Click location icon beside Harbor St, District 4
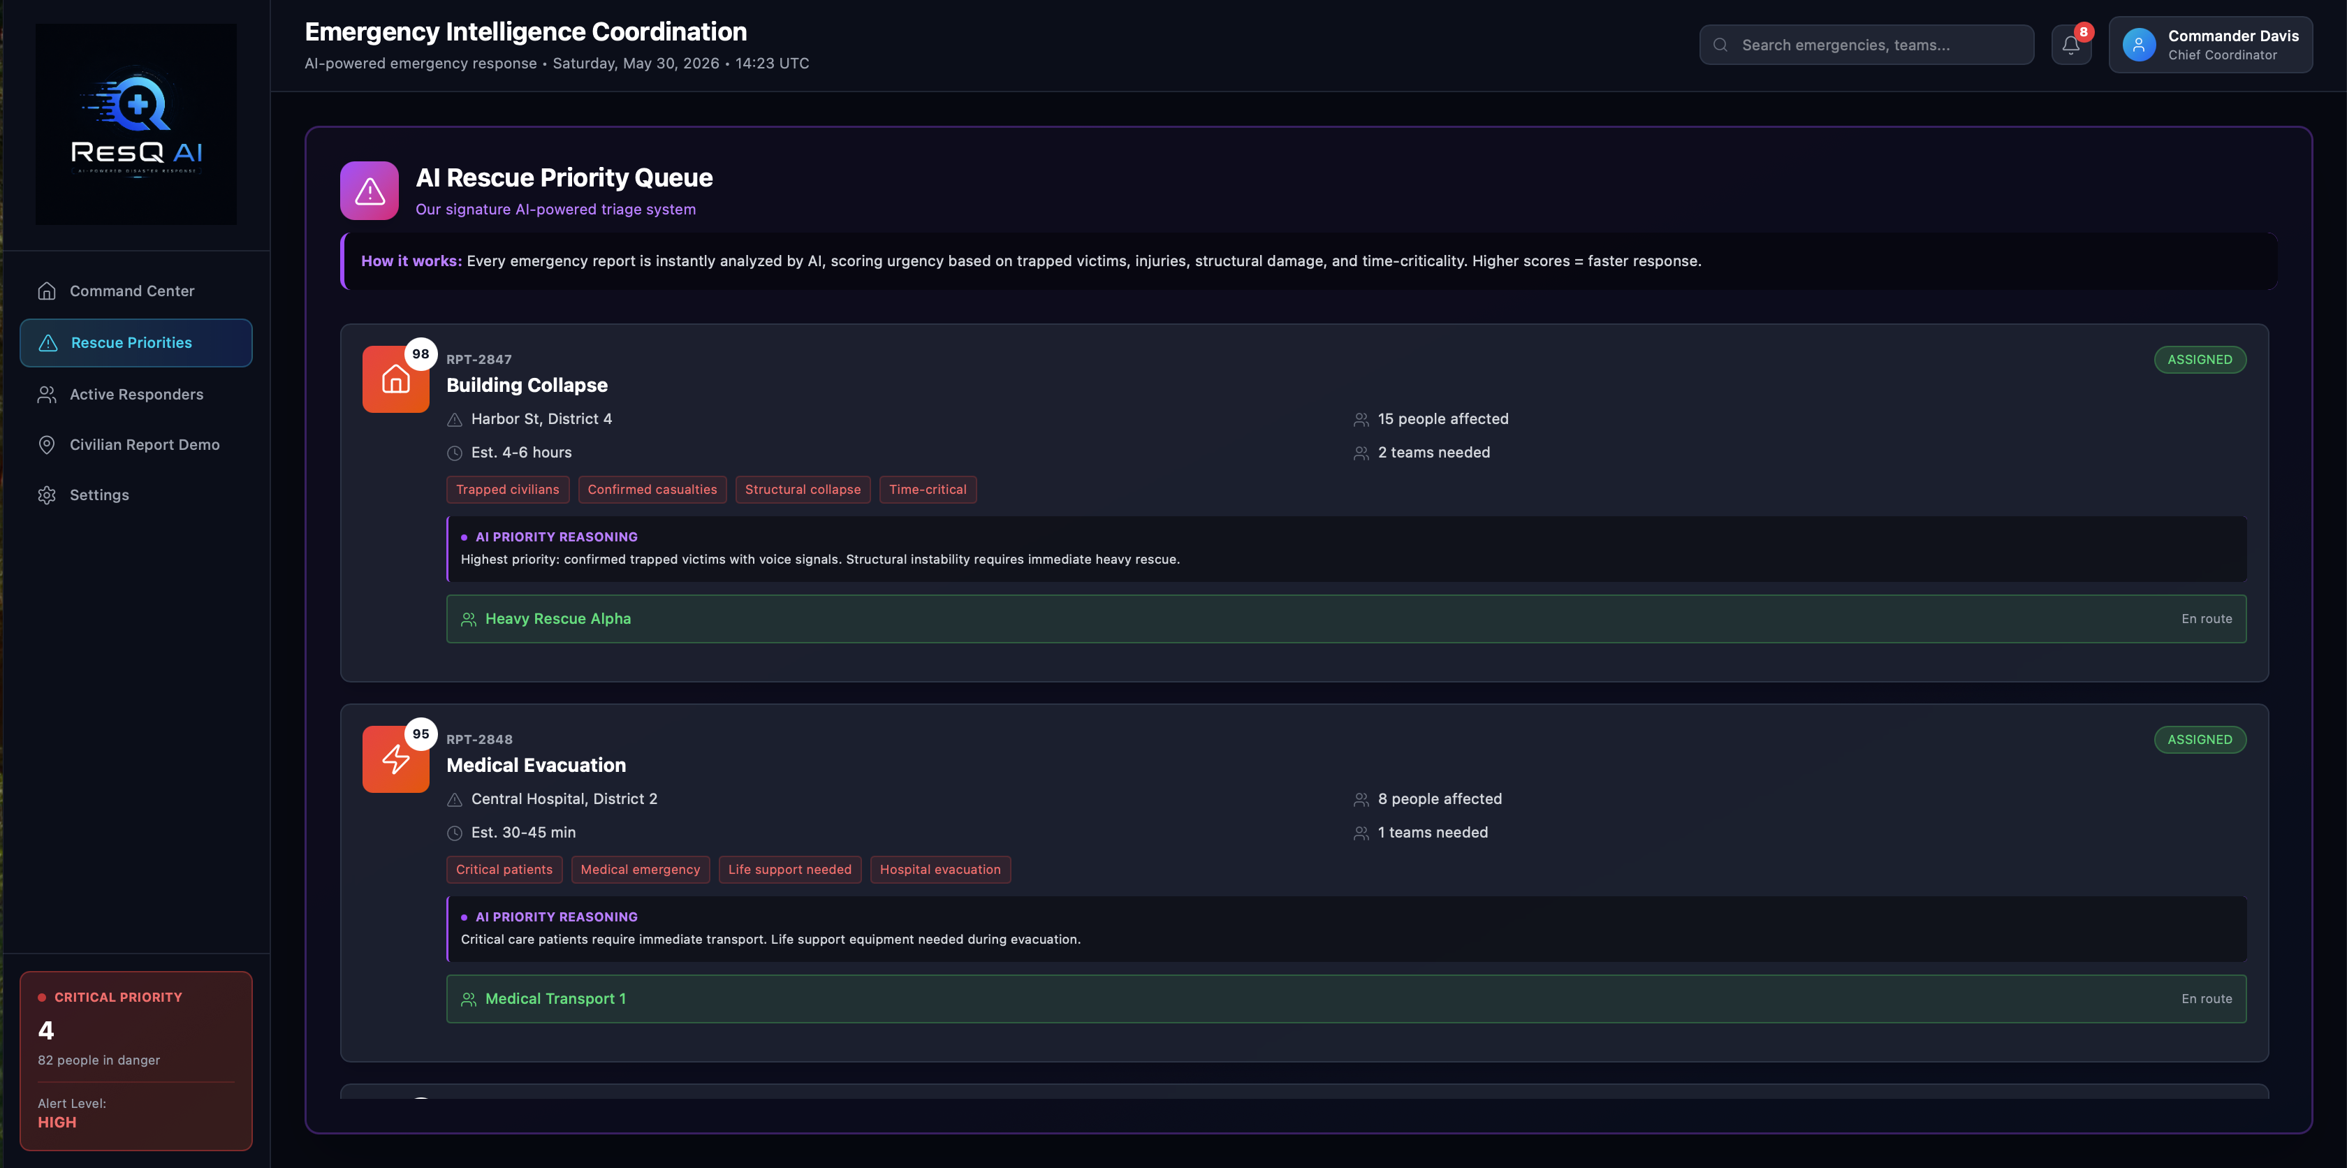Image resolution: width=2347 pixels, height=1168 pixels. pos(455,420)
